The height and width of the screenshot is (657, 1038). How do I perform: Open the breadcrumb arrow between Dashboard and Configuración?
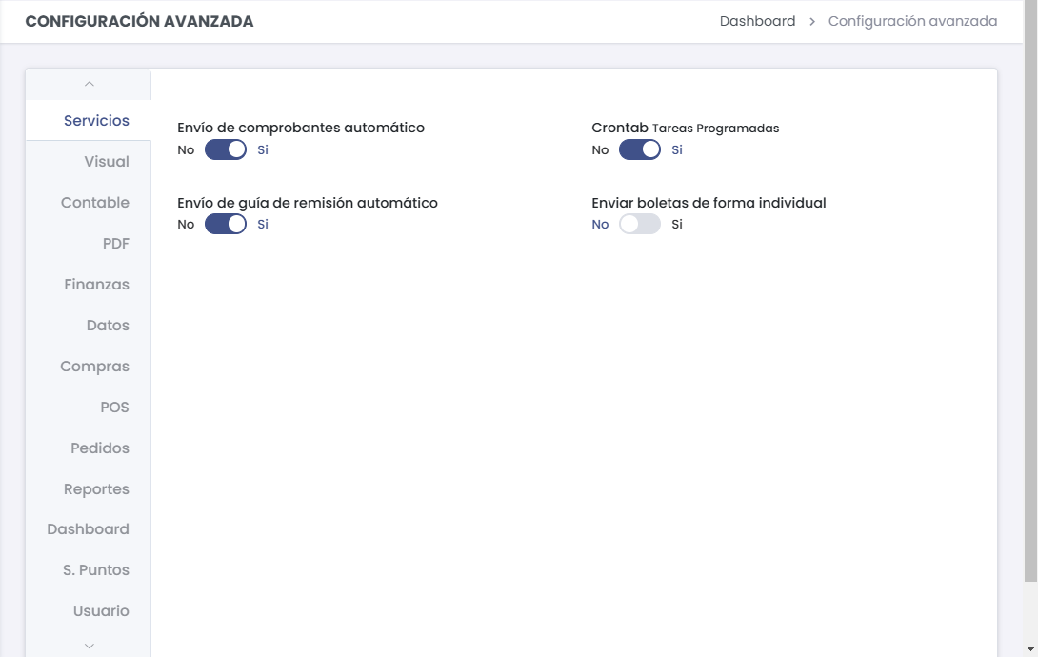pos(810,20)
